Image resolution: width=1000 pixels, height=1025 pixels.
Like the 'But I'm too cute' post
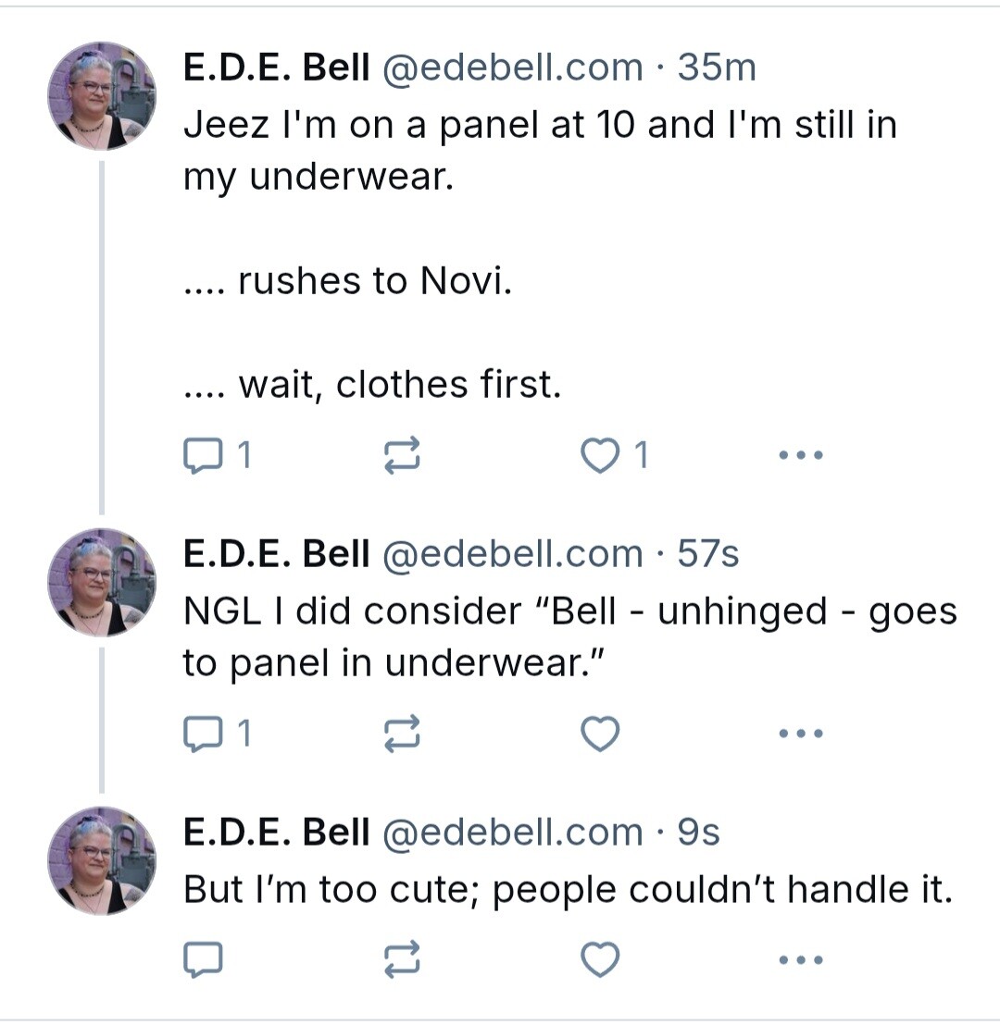click(x=600, y=959)
